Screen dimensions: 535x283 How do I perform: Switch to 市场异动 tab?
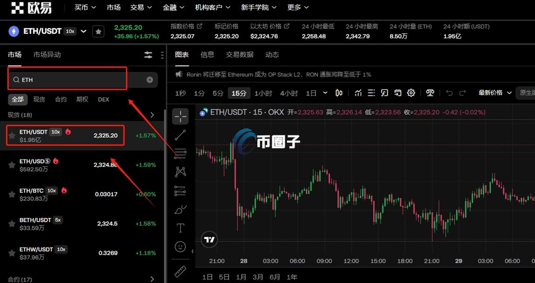tap(47, 55)
